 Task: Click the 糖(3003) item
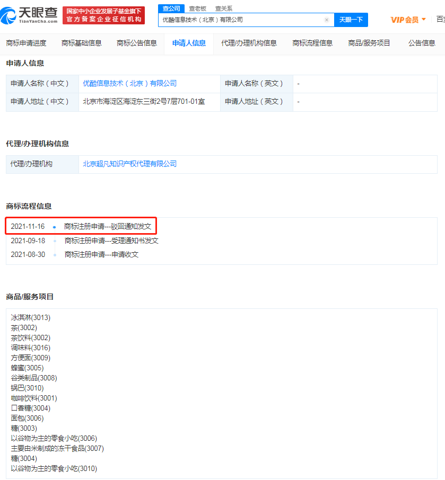[24, 429]
